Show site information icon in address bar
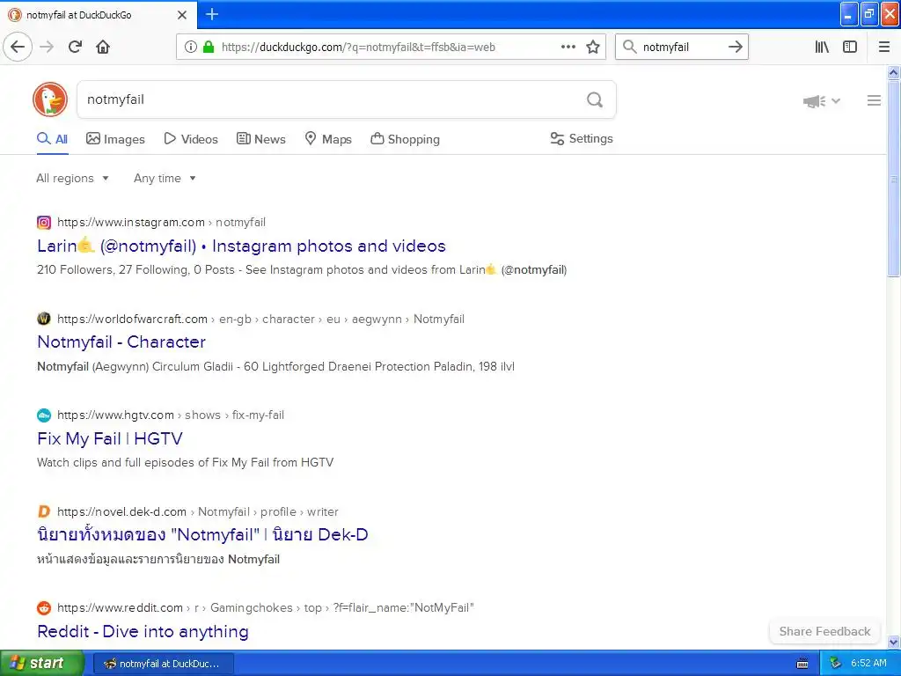 click(x=191, y=48)
